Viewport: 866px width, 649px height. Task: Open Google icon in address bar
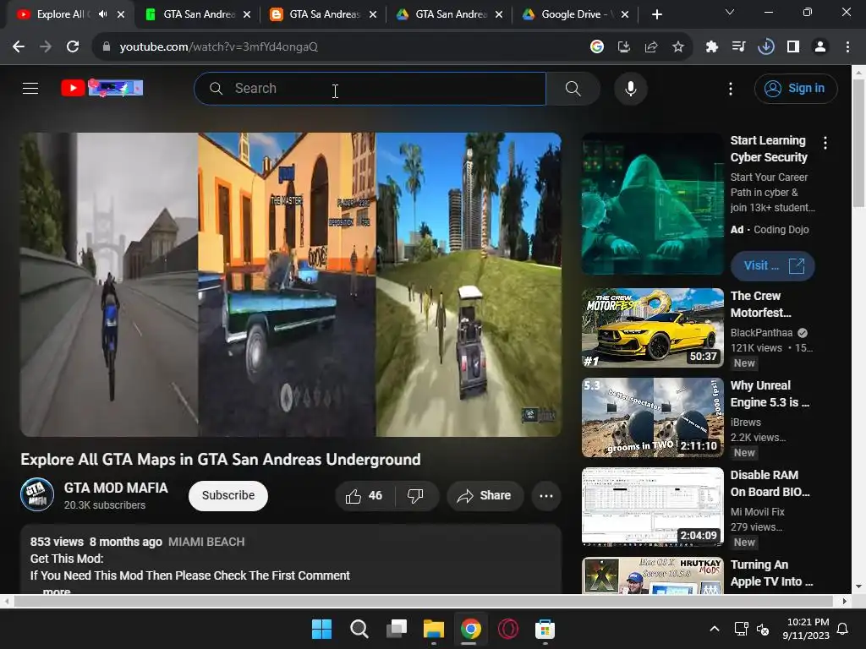(x=596, y=47)
